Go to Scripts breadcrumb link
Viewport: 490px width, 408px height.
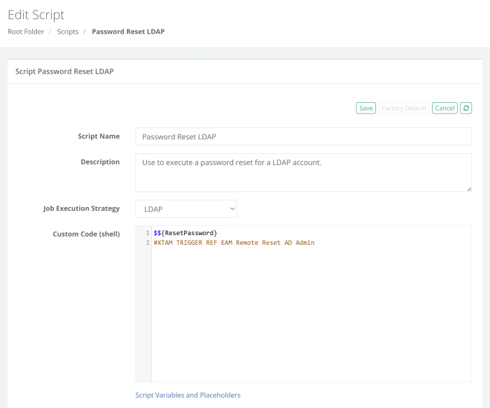pyautogui.click(x=67, y=31)
